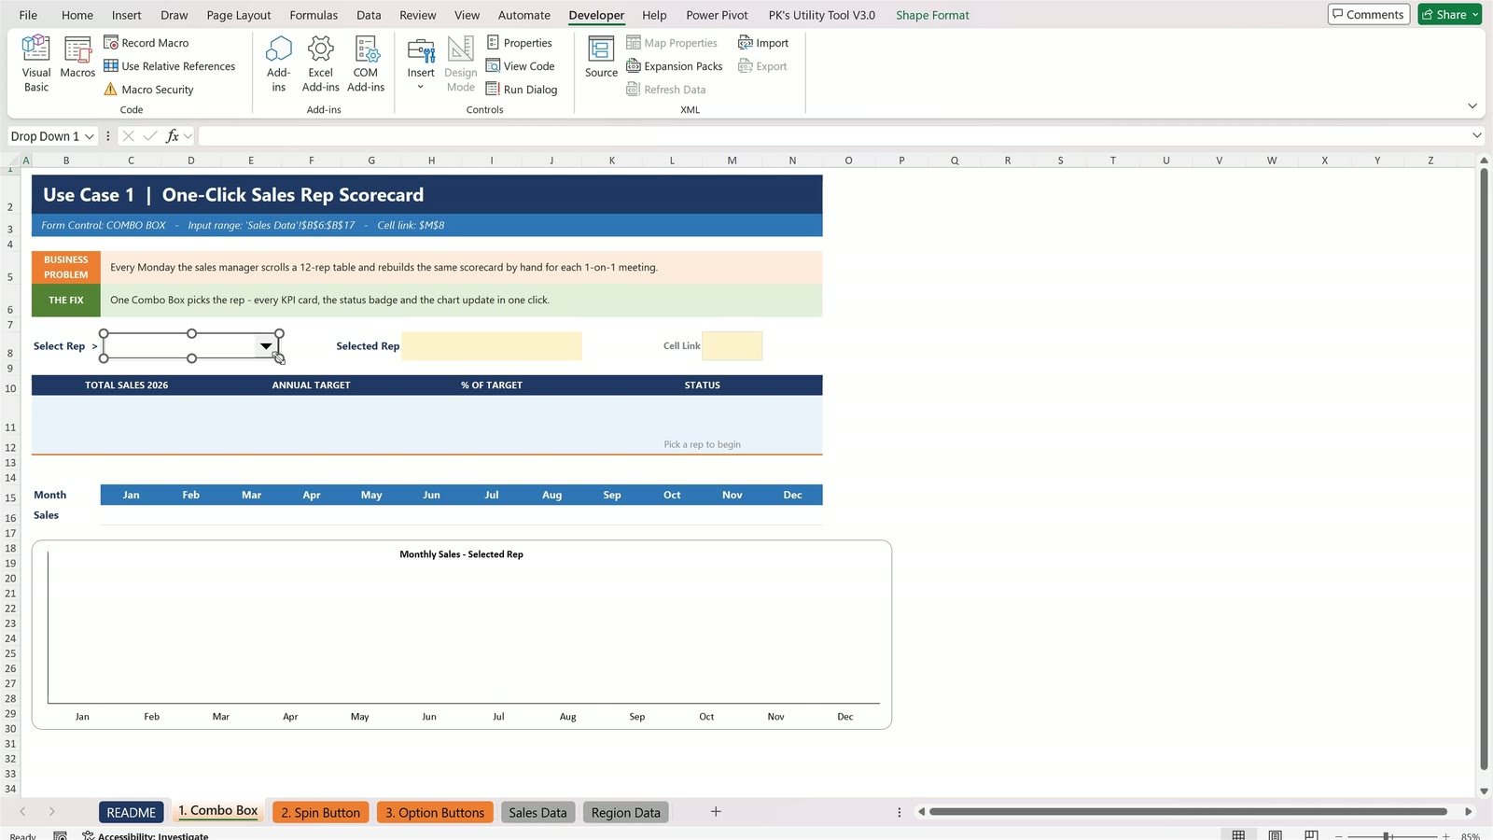The height and width of the screenshot is (840, 1493).
Task: Open Expansion Packs
Action: [x=675, y=66]
